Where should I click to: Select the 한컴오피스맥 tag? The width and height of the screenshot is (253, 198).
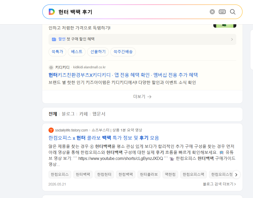click(194, 175)
